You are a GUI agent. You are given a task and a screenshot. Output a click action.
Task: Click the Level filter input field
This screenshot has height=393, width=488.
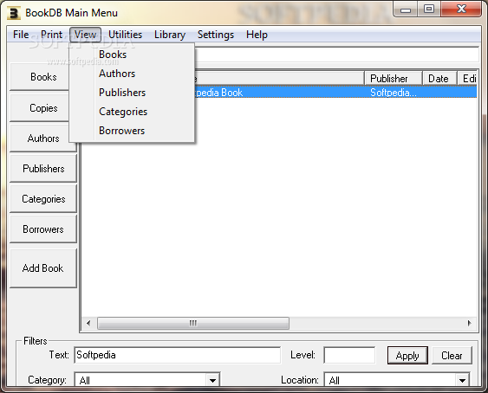[x=349, y=355]
